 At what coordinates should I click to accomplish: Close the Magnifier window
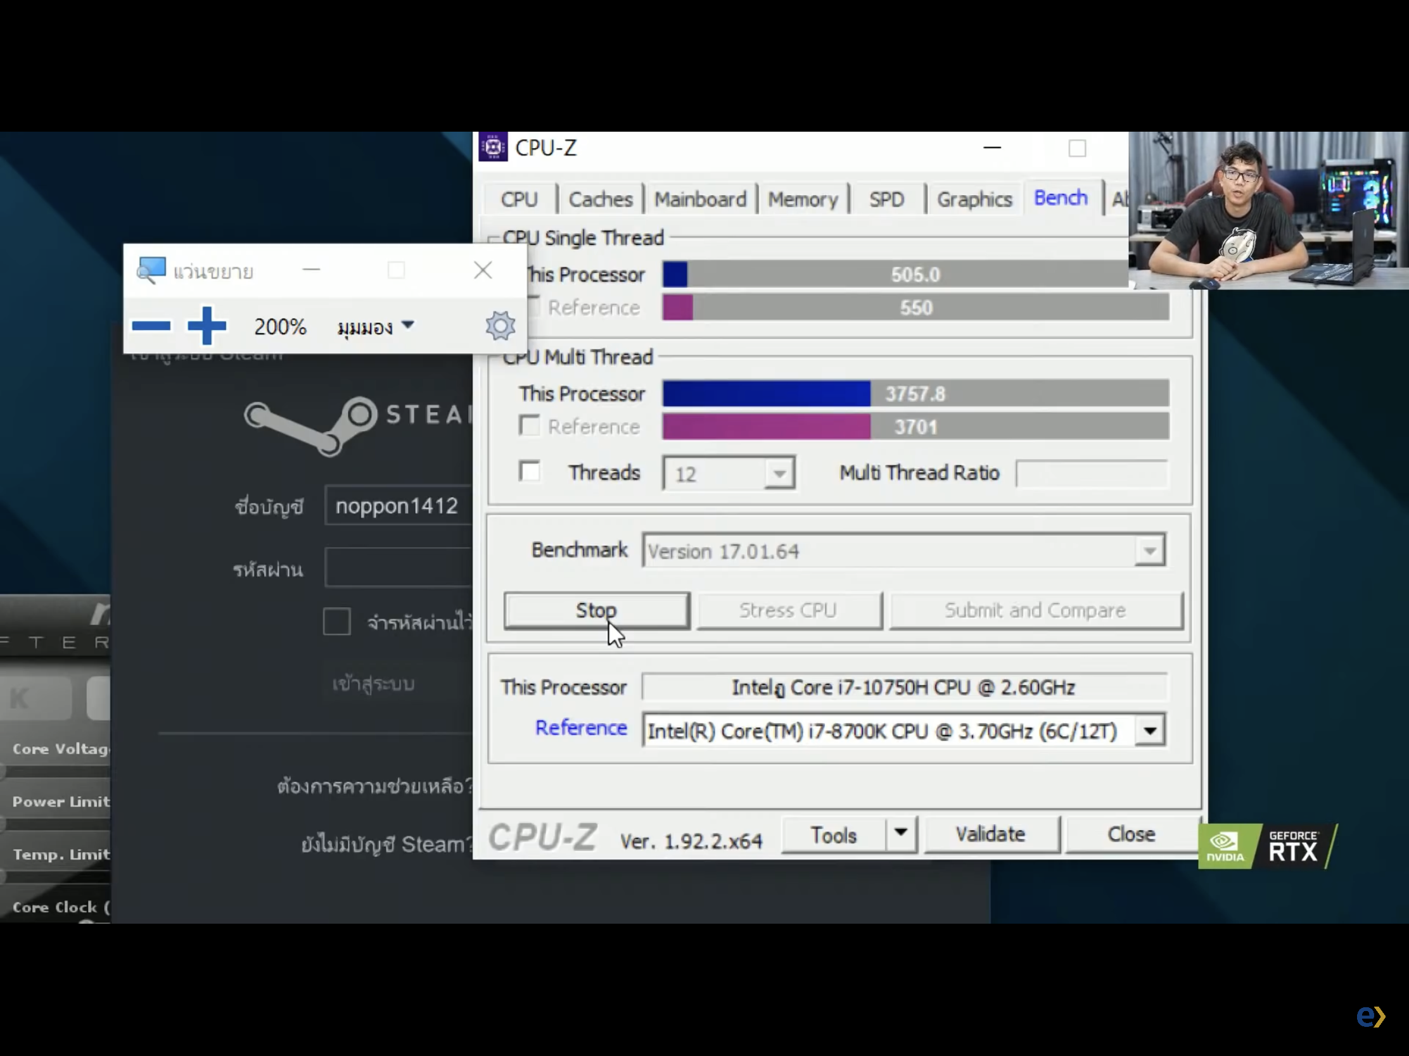(483, 270)
